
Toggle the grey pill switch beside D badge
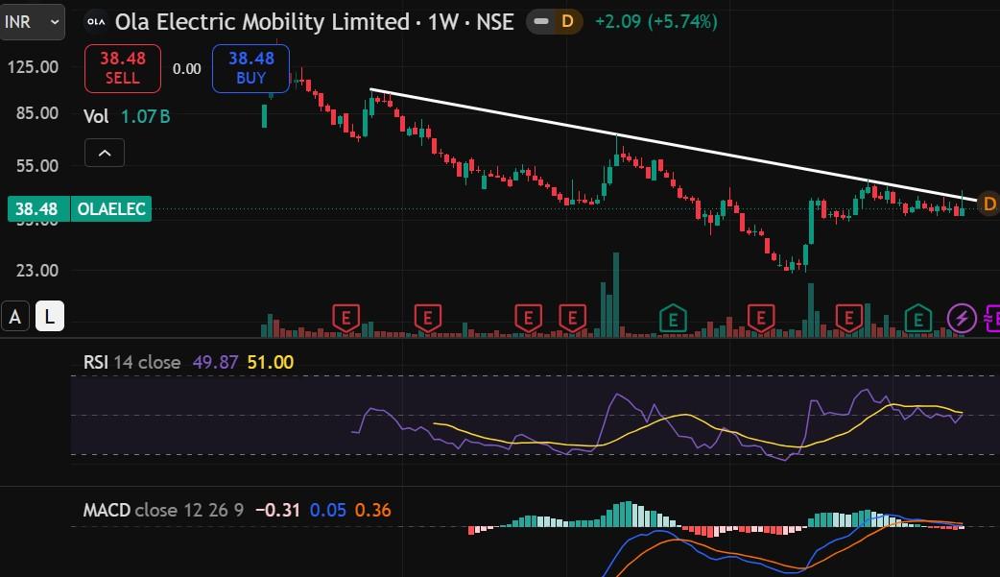[x=541, y=22]
